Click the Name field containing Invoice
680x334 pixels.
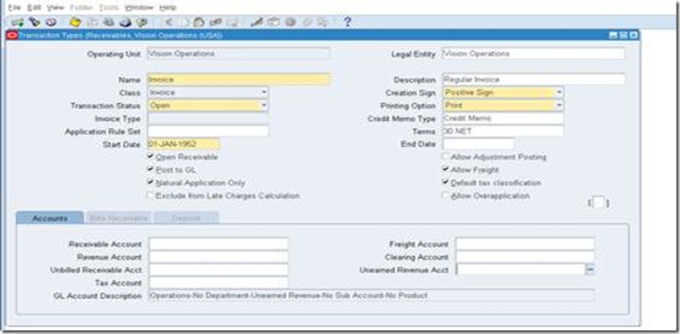click(239, 80)
